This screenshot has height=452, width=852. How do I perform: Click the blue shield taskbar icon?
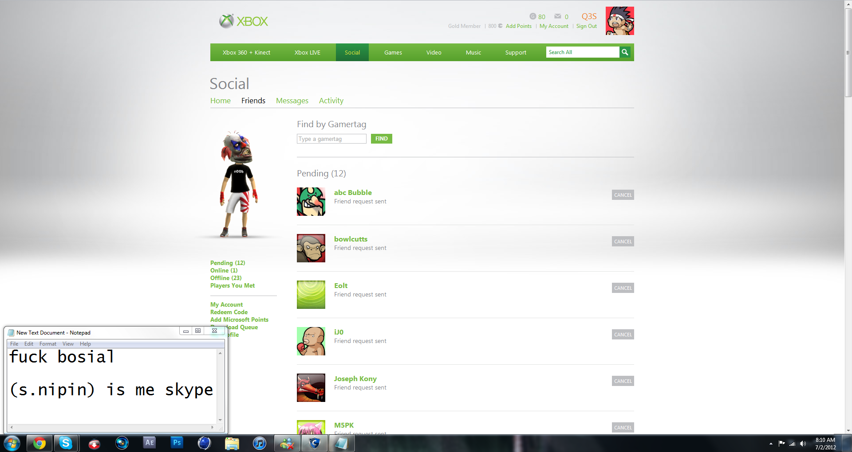[315, 443]
